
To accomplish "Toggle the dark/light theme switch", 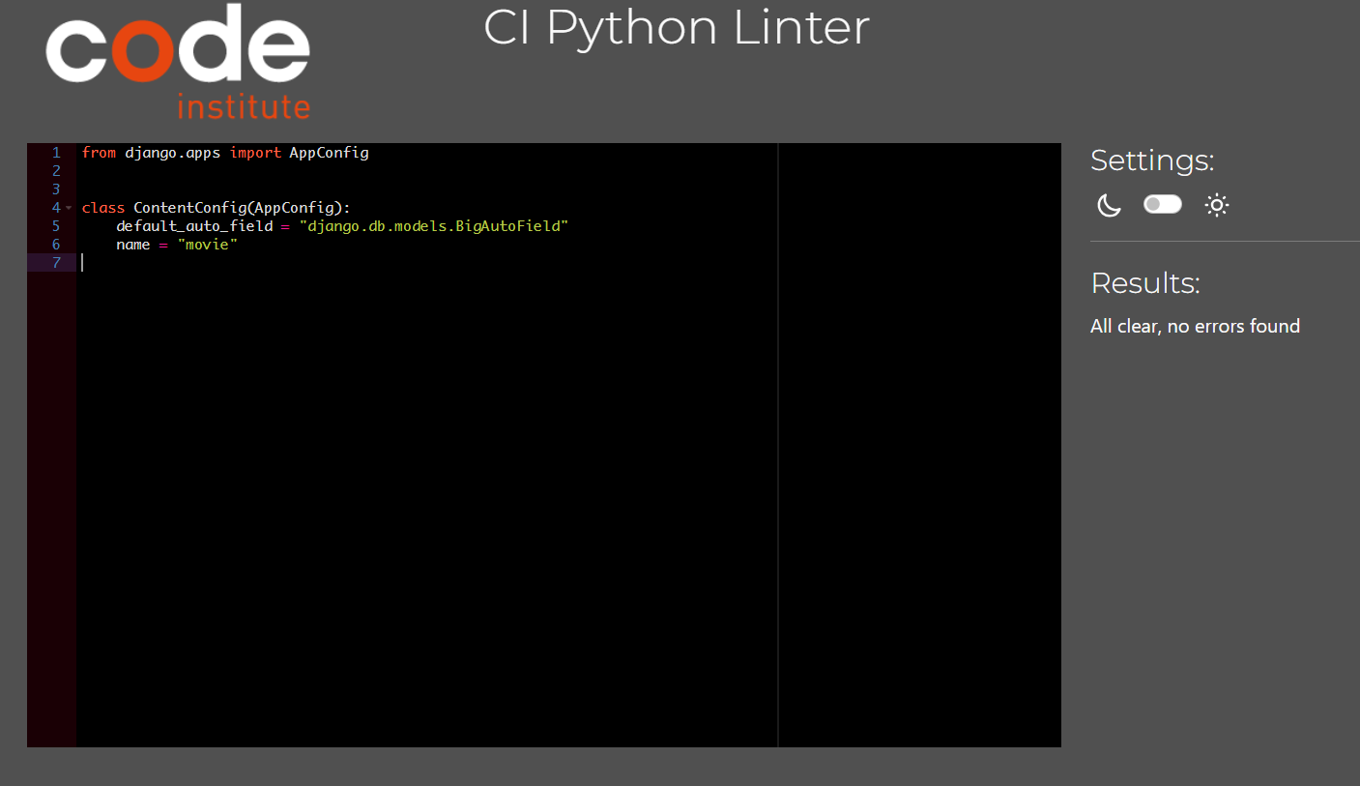I will [x=1163, y=205].
